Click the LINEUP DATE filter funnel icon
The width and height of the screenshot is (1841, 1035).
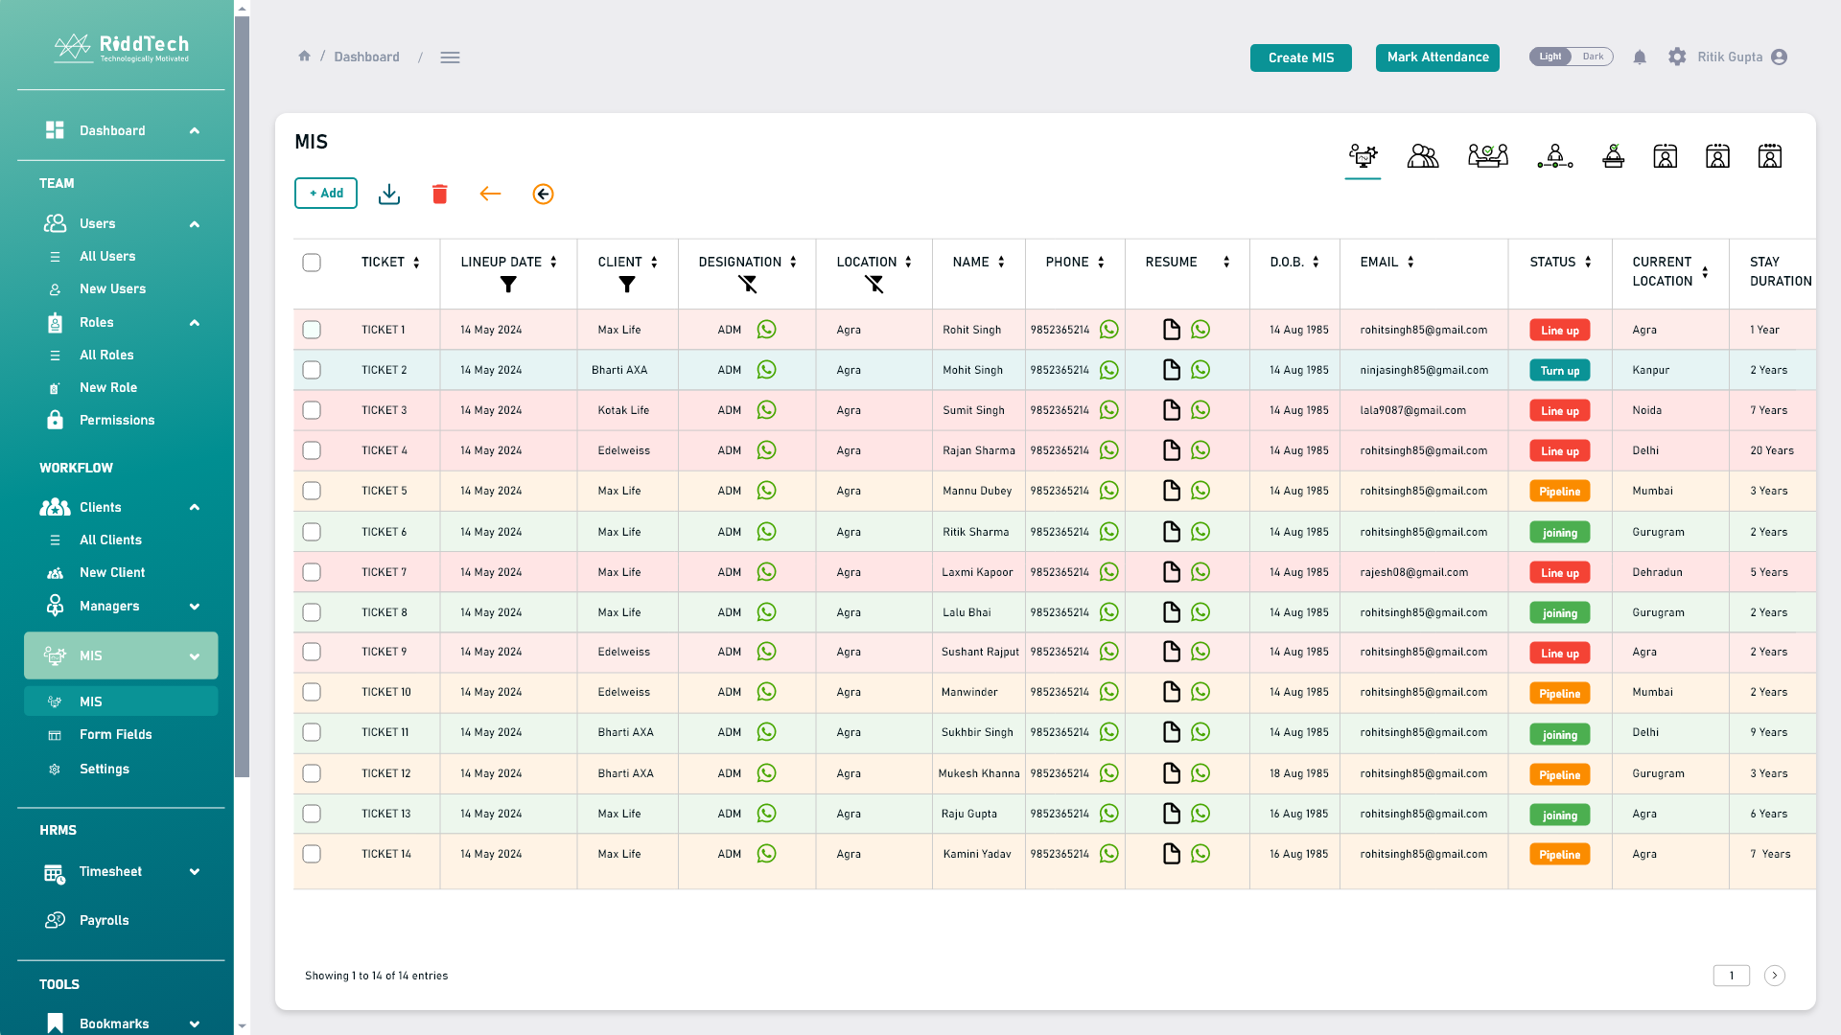tap(508, 285)
